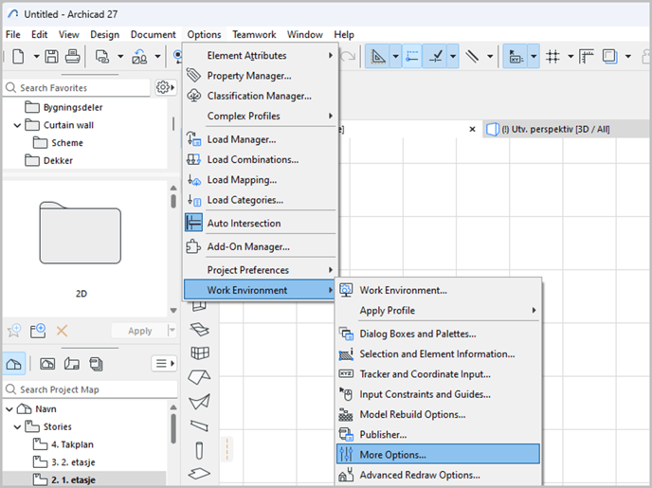652x488 pixels.
Task: Open Classification Manager from Options menu
Action: point(261,96)
